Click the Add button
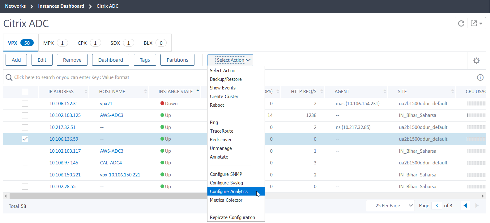Image resolution: width=490 pixels, height=223 pixels. click(x=16, y=60)
